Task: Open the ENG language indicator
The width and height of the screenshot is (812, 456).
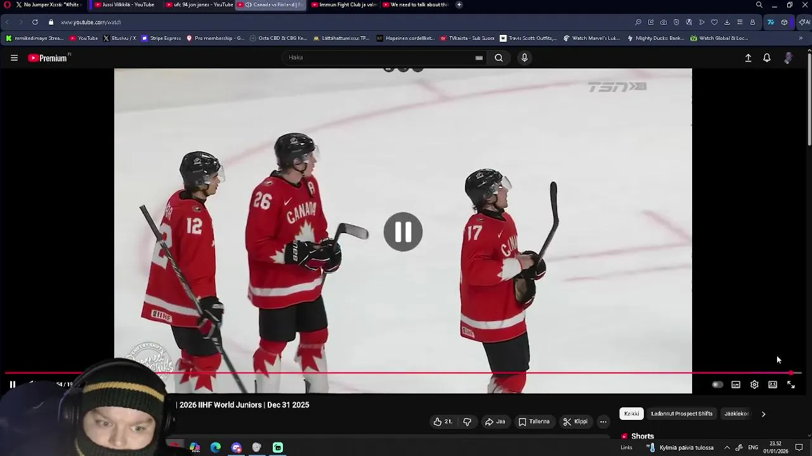Action: click(x=753, y=448)
